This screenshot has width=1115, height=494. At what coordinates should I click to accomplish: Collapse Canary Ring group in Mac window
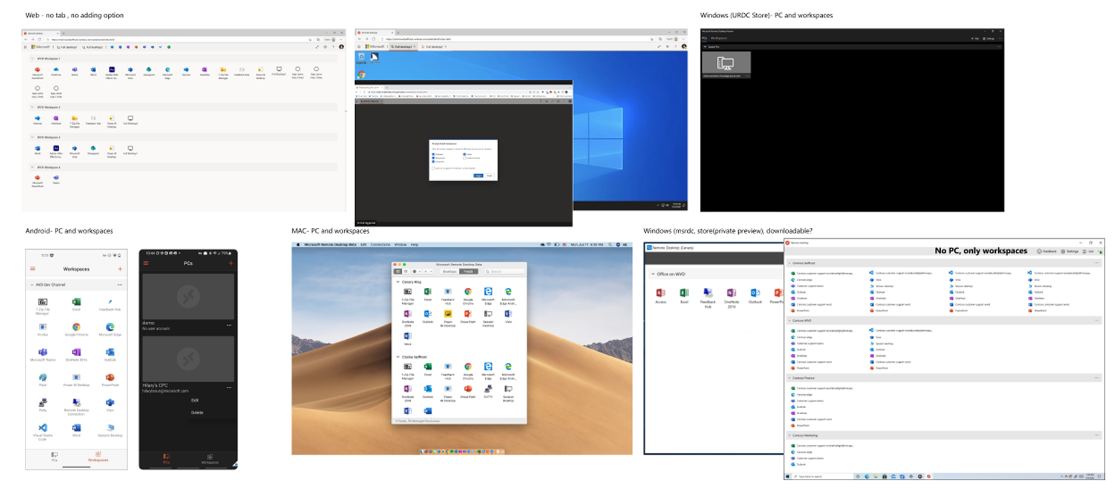397,282
